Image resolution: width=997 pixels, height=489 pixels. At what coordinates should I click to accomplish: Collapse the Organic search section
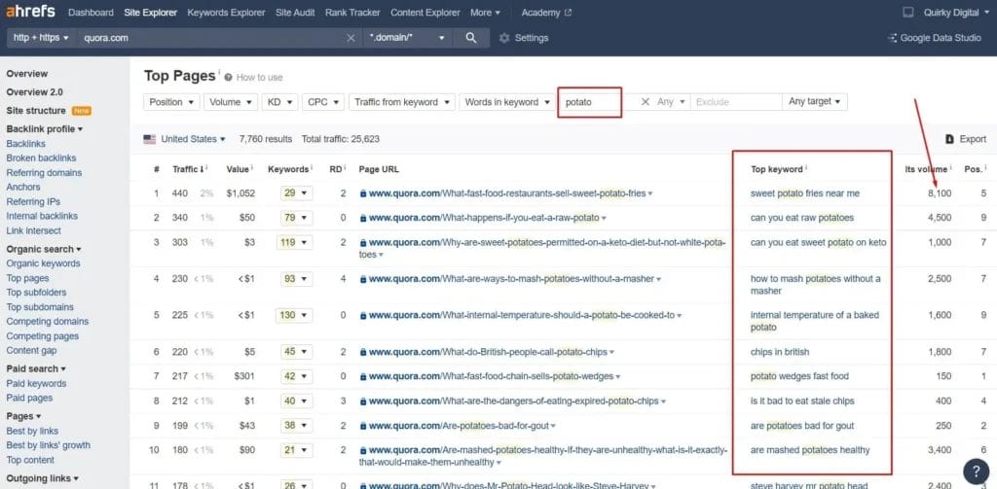tap(44, 249)
